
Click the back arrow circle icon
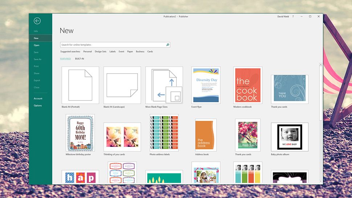point(37,21)
